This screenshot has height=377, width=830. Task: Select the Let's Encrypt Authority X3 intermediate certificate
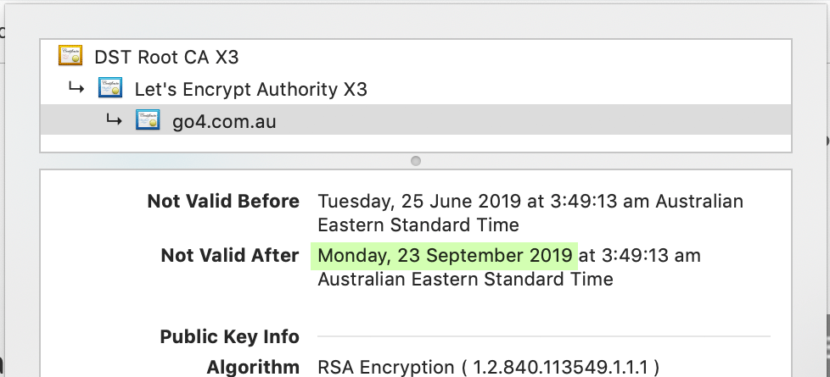(250, 89)
